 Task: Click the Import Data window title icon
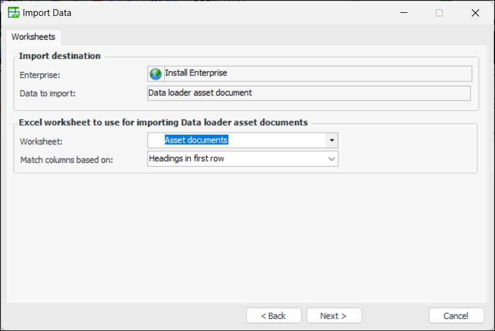pyautogui.click(x=12, y=12)
